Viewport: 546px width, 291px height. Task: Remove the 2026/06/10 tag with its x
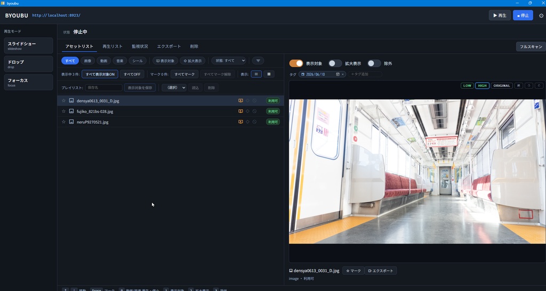tap(342, 74)
